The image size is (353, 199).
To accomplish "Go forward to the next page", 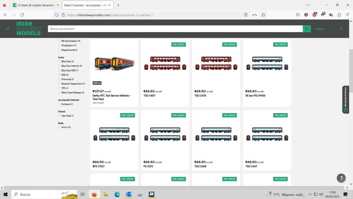I will coord(14,15).
